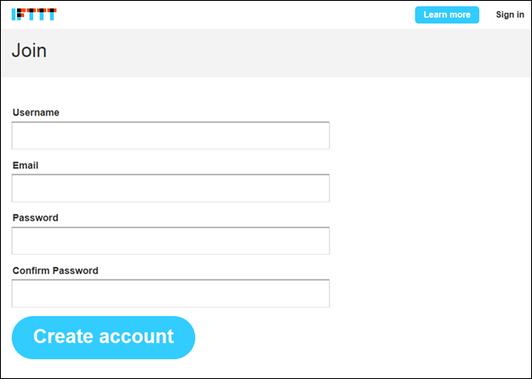Select the Email text box
Screen dimensions: 532x379
coord(171,188)
